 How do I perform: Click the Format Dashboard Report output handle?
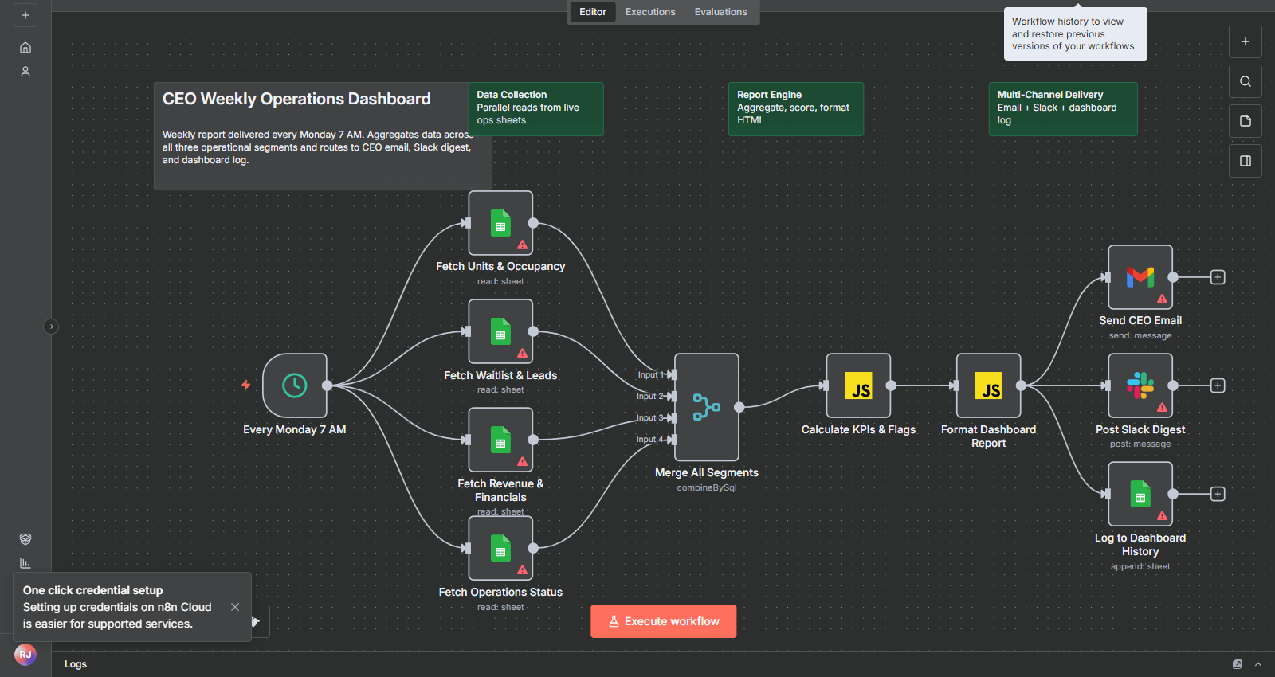(1022, 385)
